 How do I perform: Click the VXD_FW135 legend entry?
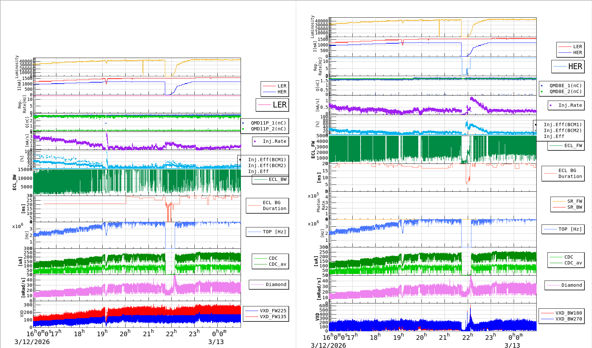273,317
